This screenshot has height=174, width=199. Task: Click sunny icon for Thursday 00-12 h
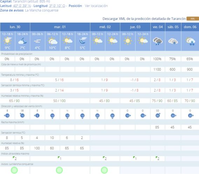pos(128,41)
